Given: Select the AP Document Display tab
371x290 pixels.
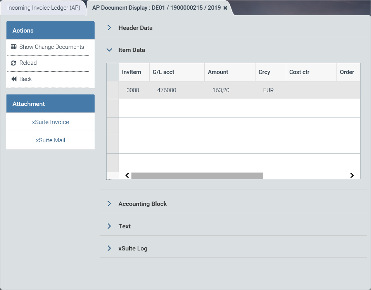Looking at the screenshot, I should [x=156, y=8].
